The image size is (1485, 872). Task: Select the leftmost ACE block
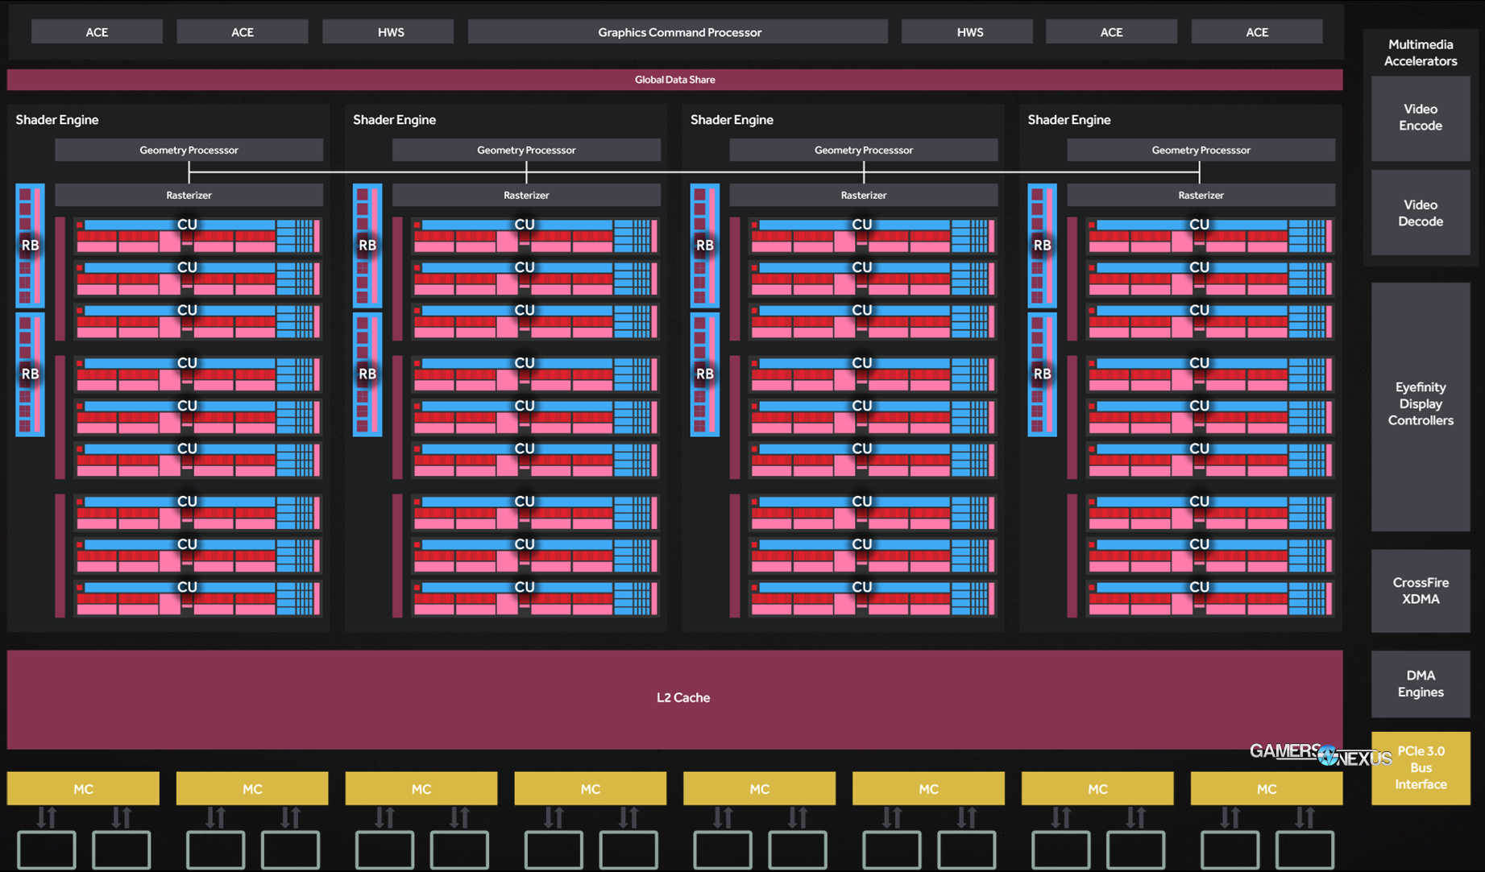point(97,32)
